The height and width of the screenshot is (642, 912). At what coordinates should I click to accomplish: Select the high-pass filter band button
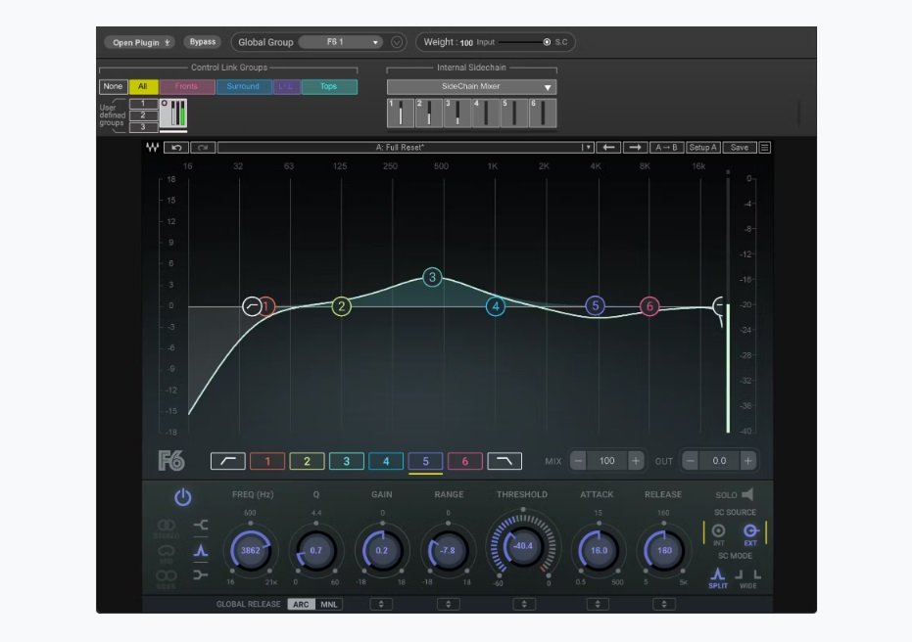tap(227, 461)
